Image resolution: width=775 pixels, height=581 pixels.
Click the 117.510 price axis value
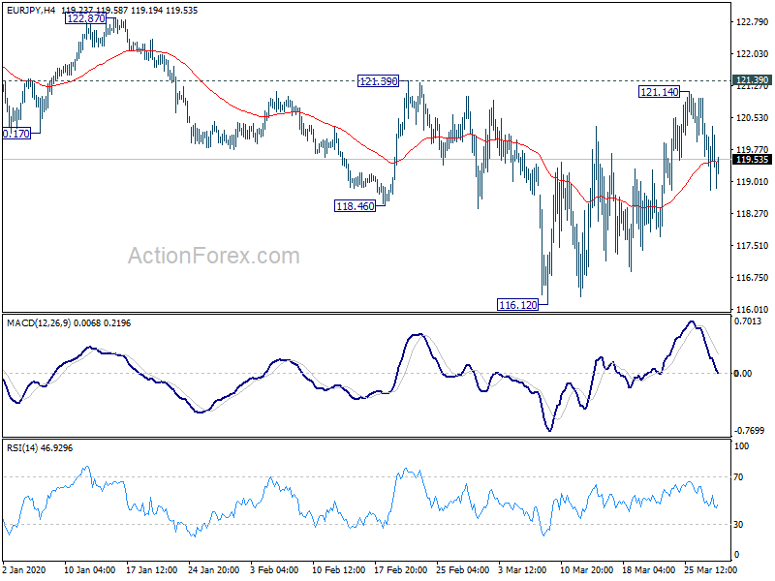click(x=753, y=246)
